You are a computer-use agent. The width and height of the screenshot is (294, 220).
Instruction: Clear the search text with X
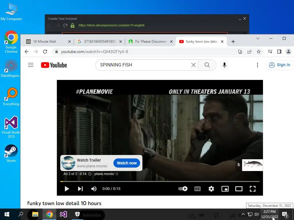[193, 65]
